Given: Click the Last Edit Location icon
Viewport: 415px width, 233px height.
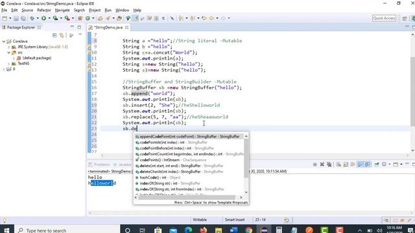Looking at the screenshot, I should click(x=204, y=18).
